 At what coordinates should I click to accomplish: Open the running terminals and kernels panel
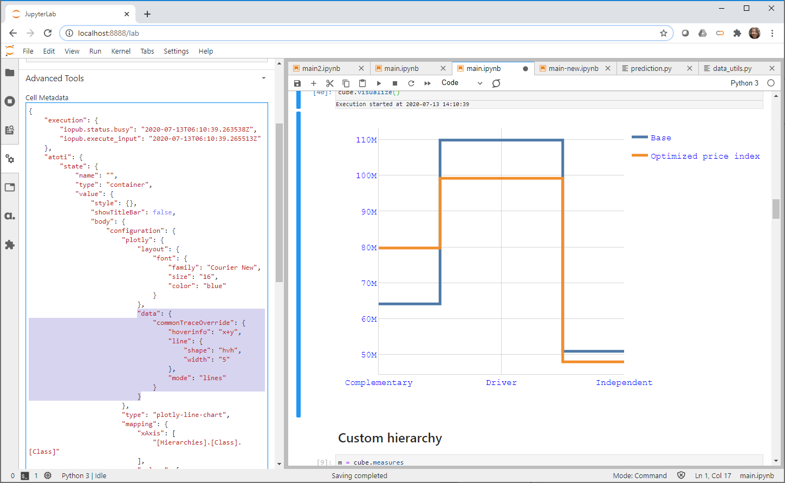click(x=10, y=101)
